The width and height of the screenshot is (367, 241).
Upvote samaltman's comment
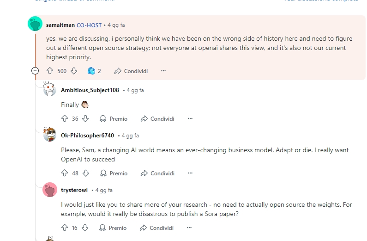click(50, 71)
